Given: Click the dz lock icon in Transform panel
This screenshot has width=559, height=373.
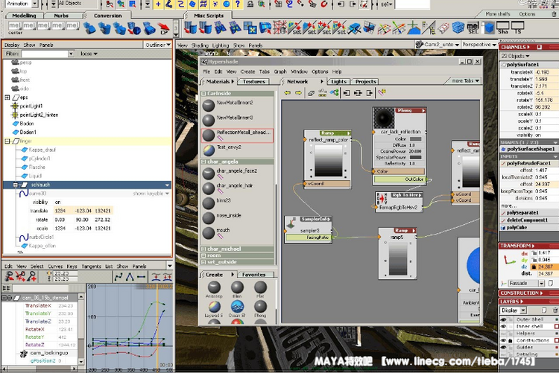Looking at the screenshot, I should 534,267.
